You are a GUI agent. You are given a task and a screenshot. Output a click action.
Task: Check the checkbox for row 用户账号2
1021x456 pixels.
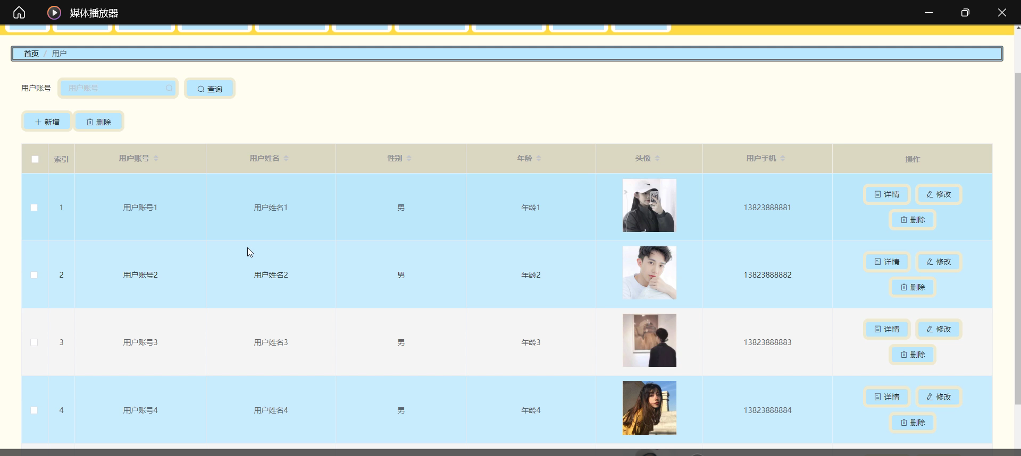click(x=34, y=275)
